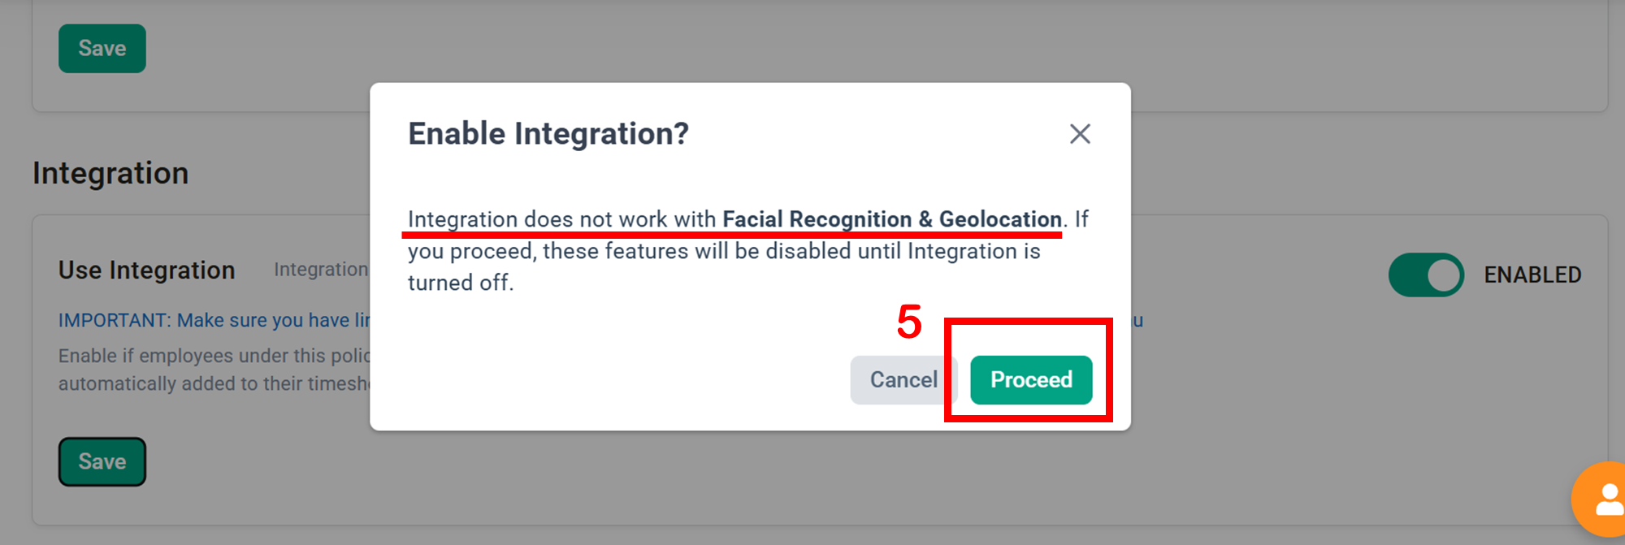Click bold Facial Recognition & Geolocation text

891,219
